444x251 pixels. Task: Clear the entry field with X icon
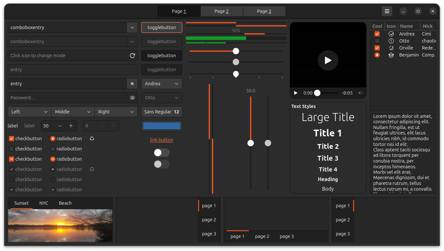tap(132, 84)
